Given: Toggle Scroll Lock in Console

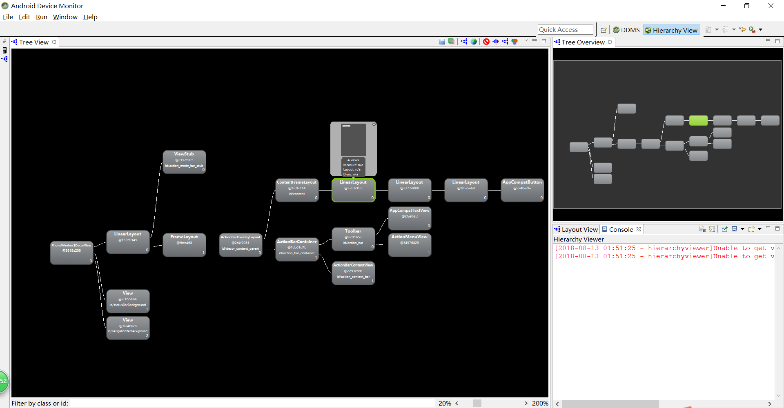Looking at the screenshot, I should 712,229.
